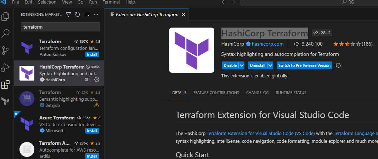Viewport: 378px width, 159px height.
Task: Open the Terraform Language Server link
Action: click(356, 133)
